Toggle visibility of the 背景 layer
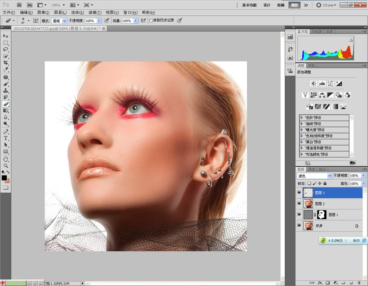Image resolution: width=368 pixels, height=286 pixels. 299,226
